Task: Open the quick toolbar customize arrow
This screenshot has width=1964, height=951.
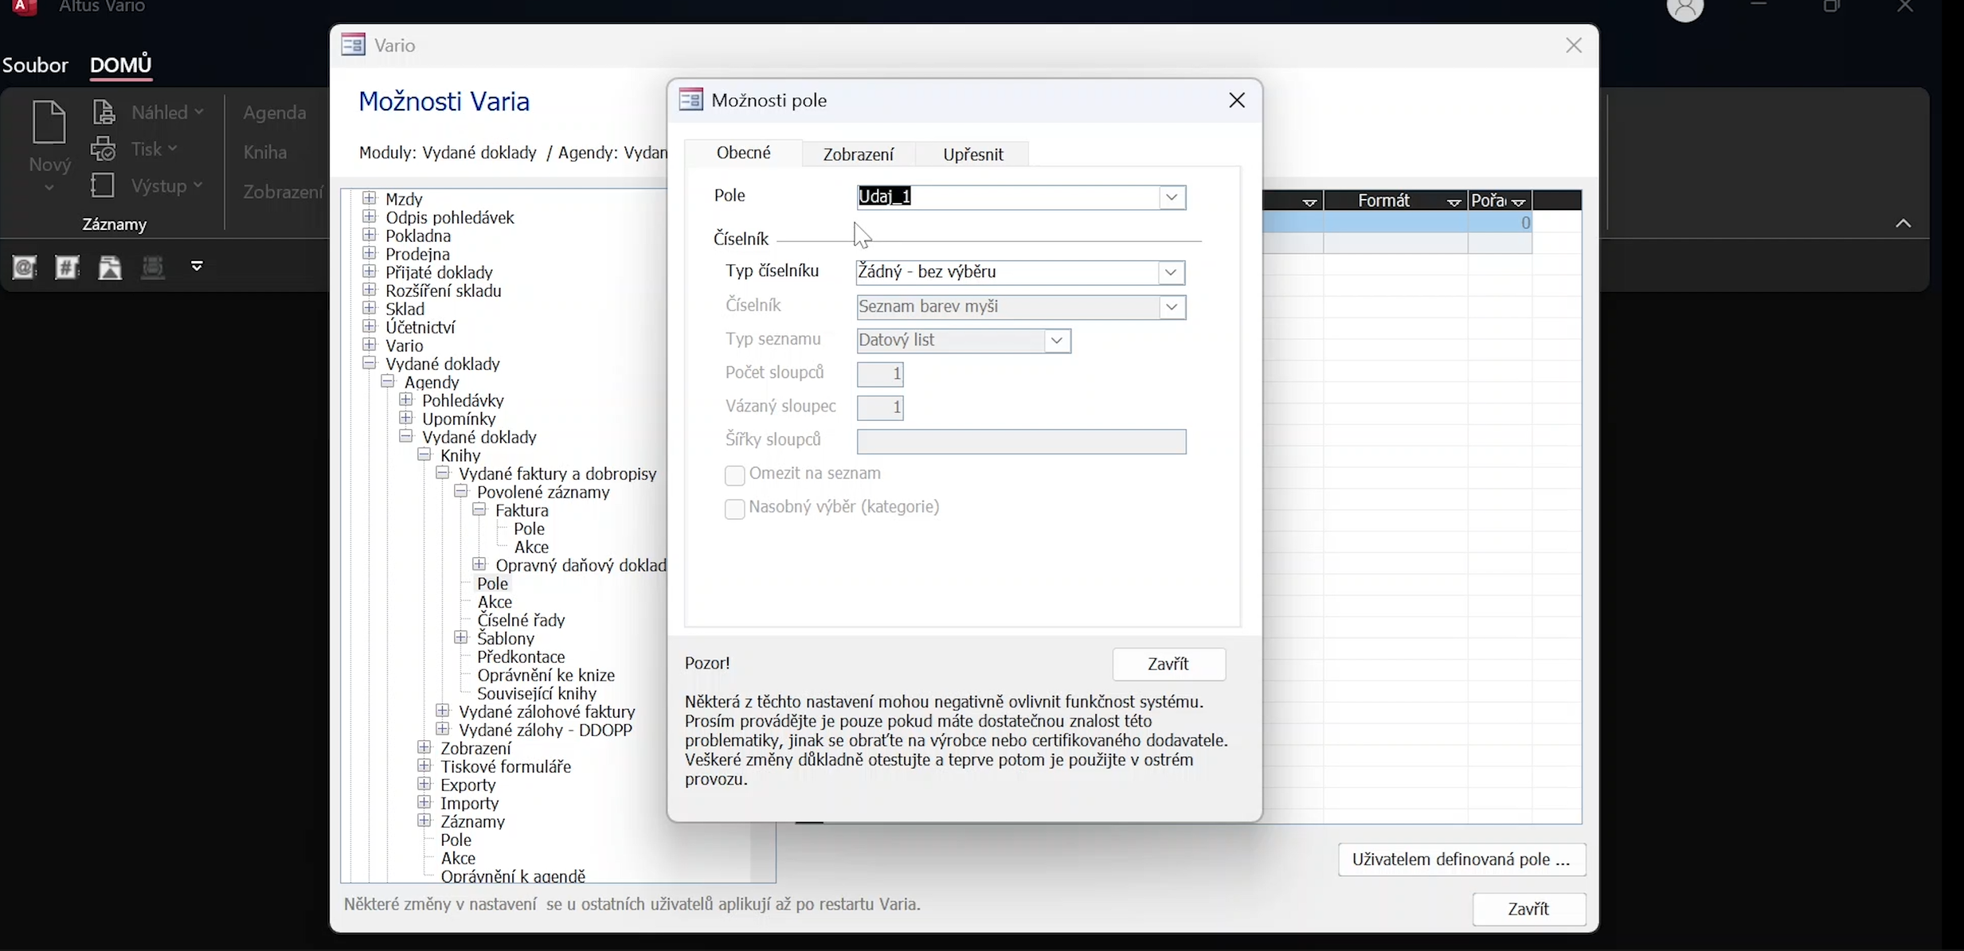Action: pyautogui.click(x=197, y=266)
